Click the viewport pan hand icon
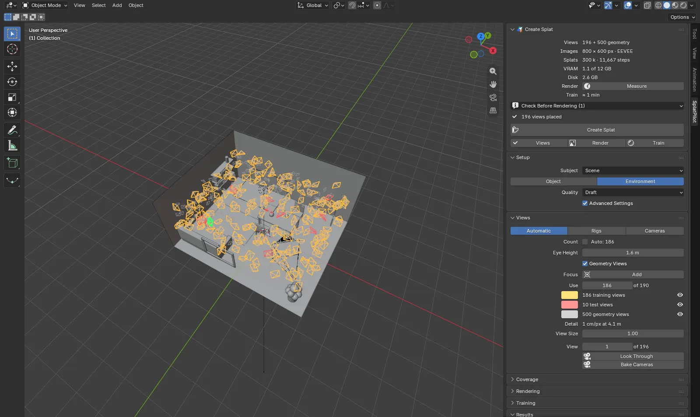This screenshot has height=417, width=700. point(493,84)
